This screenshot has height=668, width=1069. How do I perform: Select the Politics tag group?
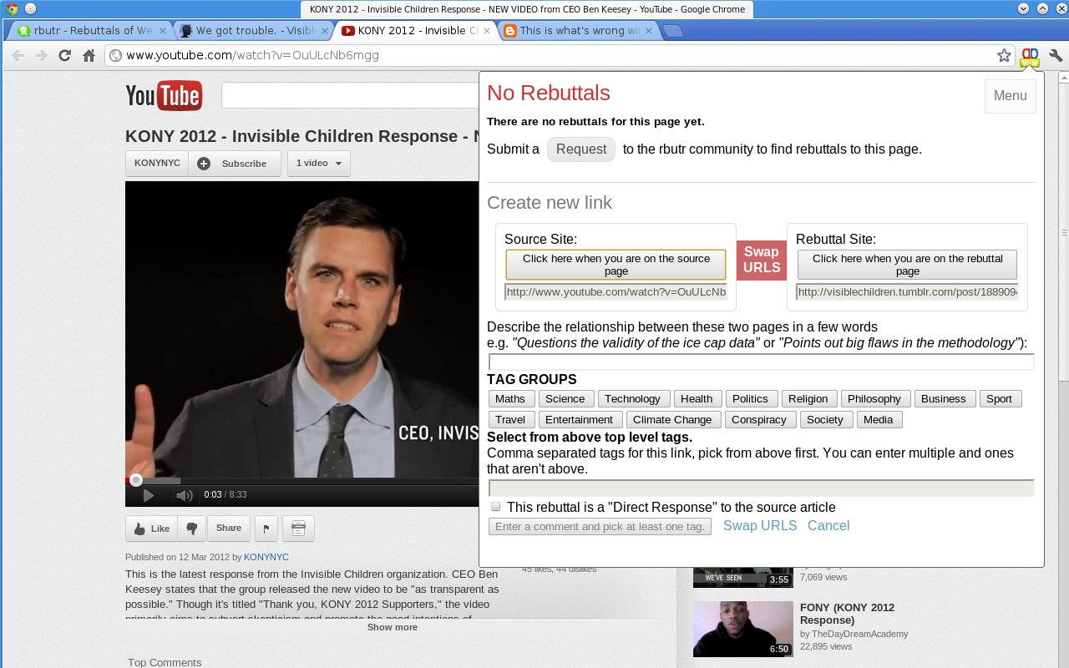[751, 399]
